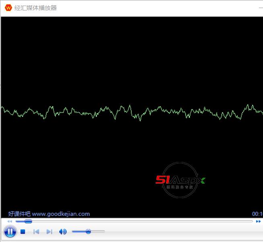Screen dimensions: 263x242
Task: Open the www.goodkejian.com link text
Action: coord(61,214)
